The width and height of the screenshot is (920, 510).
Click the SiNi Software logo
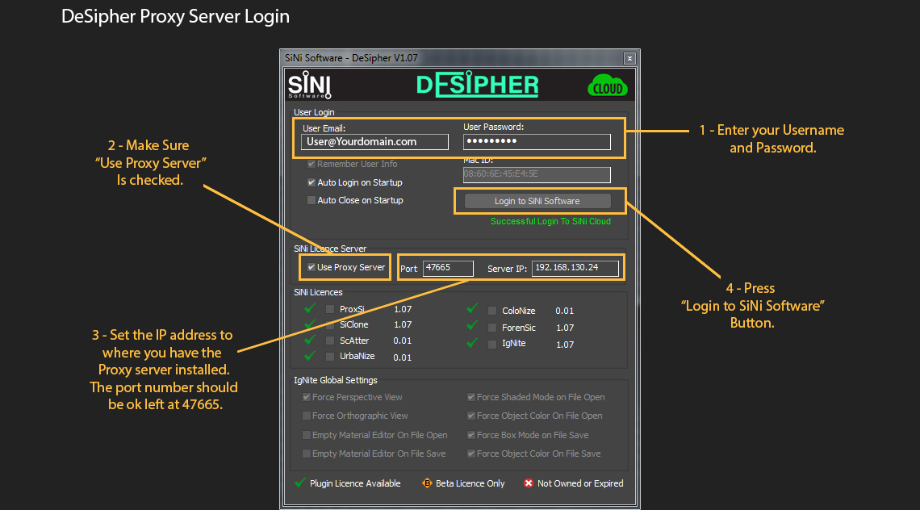click(x=309, y=85)
